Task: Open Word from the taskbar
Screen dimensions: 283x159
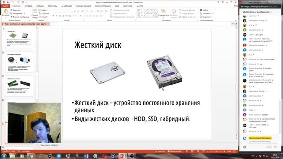Action: [86, 156]
